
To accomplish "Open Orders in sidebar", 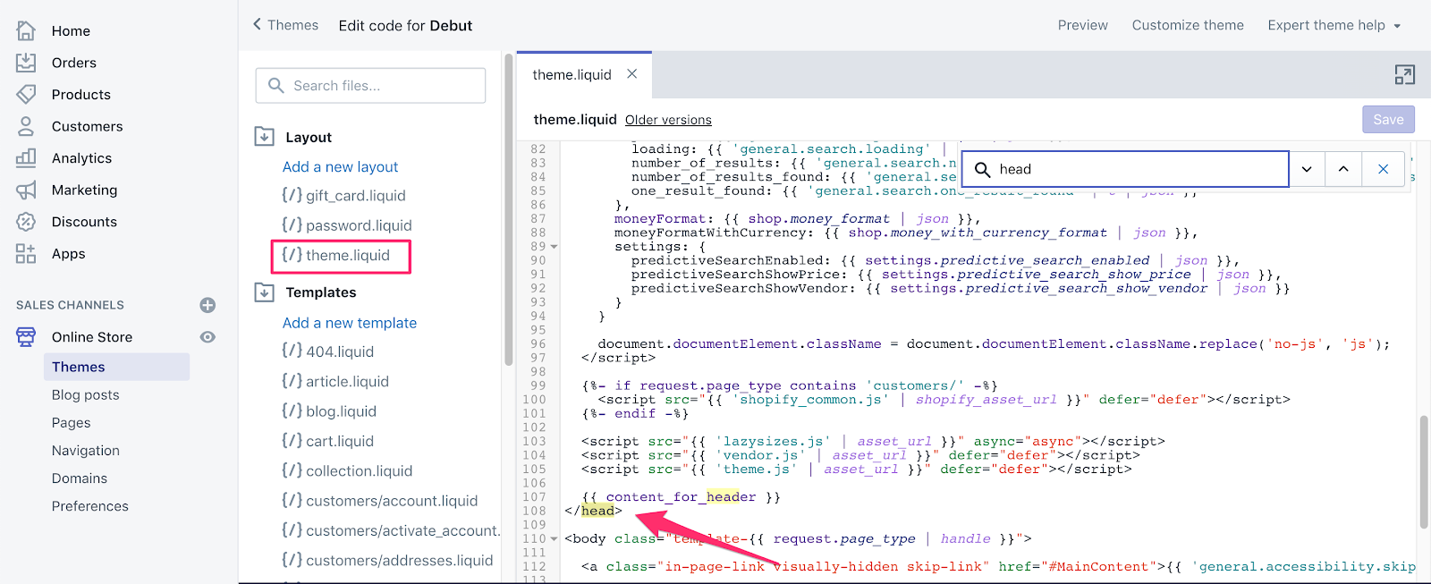I will [x=73, y=63].
